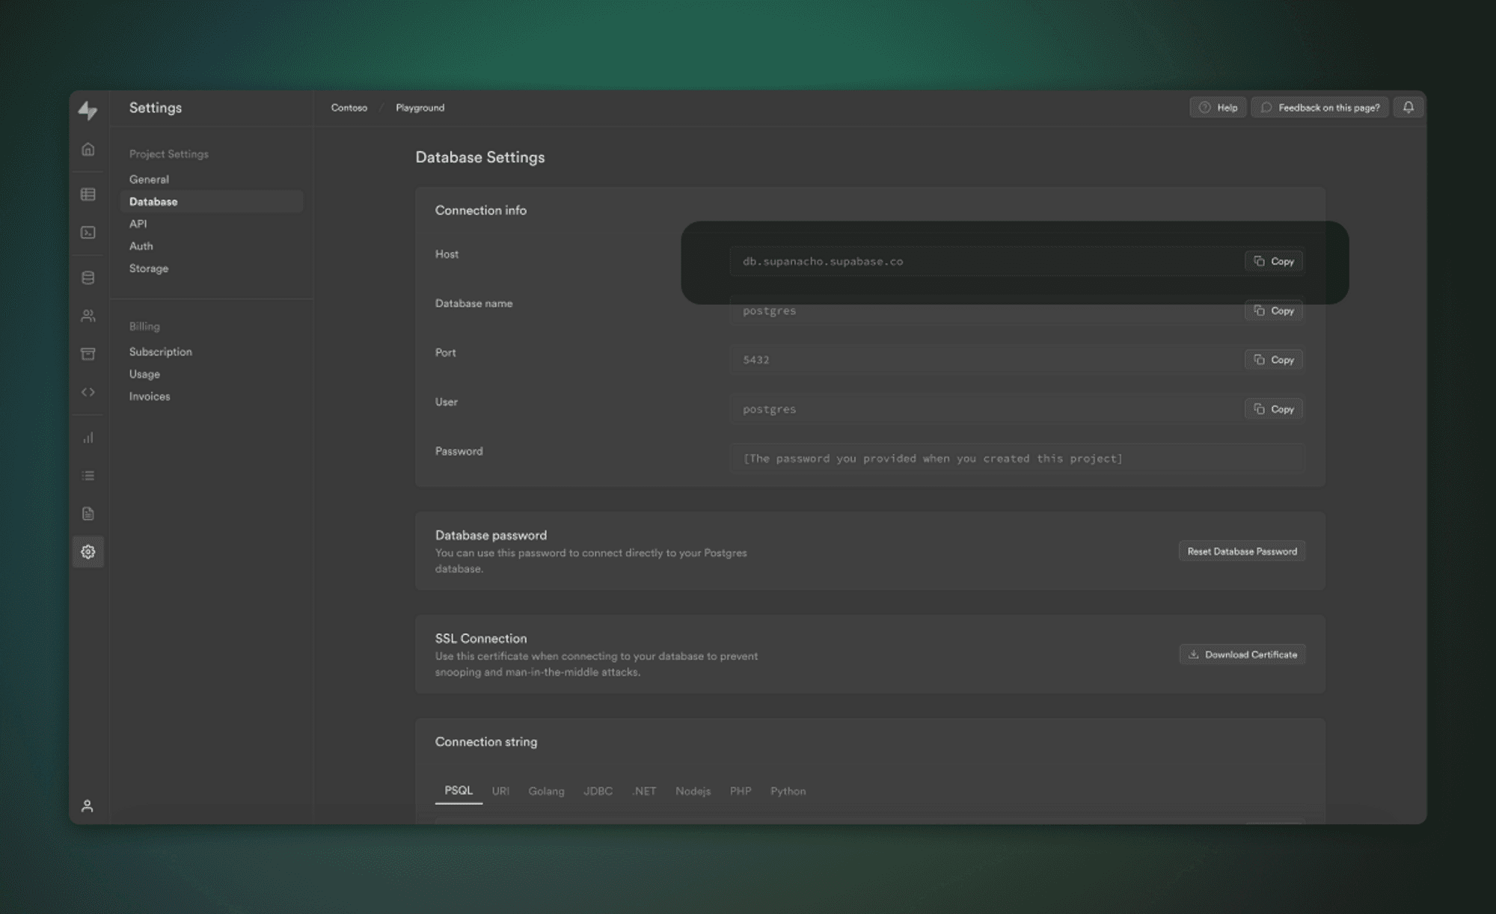
Task: Click Reset Database Password button
Action: pos(1242,551)
